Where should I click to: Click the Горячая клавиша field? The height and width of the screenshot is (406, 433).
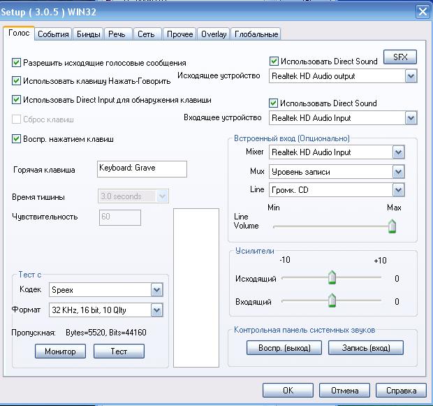142,169
